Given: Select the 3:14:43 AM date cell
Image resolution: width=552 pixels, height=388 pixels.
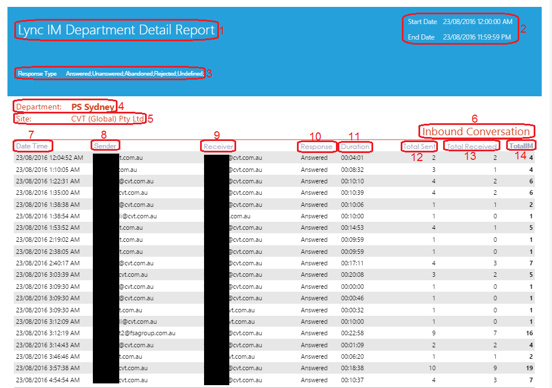Looking at the screenshot, I should click(x=48, y=345).
